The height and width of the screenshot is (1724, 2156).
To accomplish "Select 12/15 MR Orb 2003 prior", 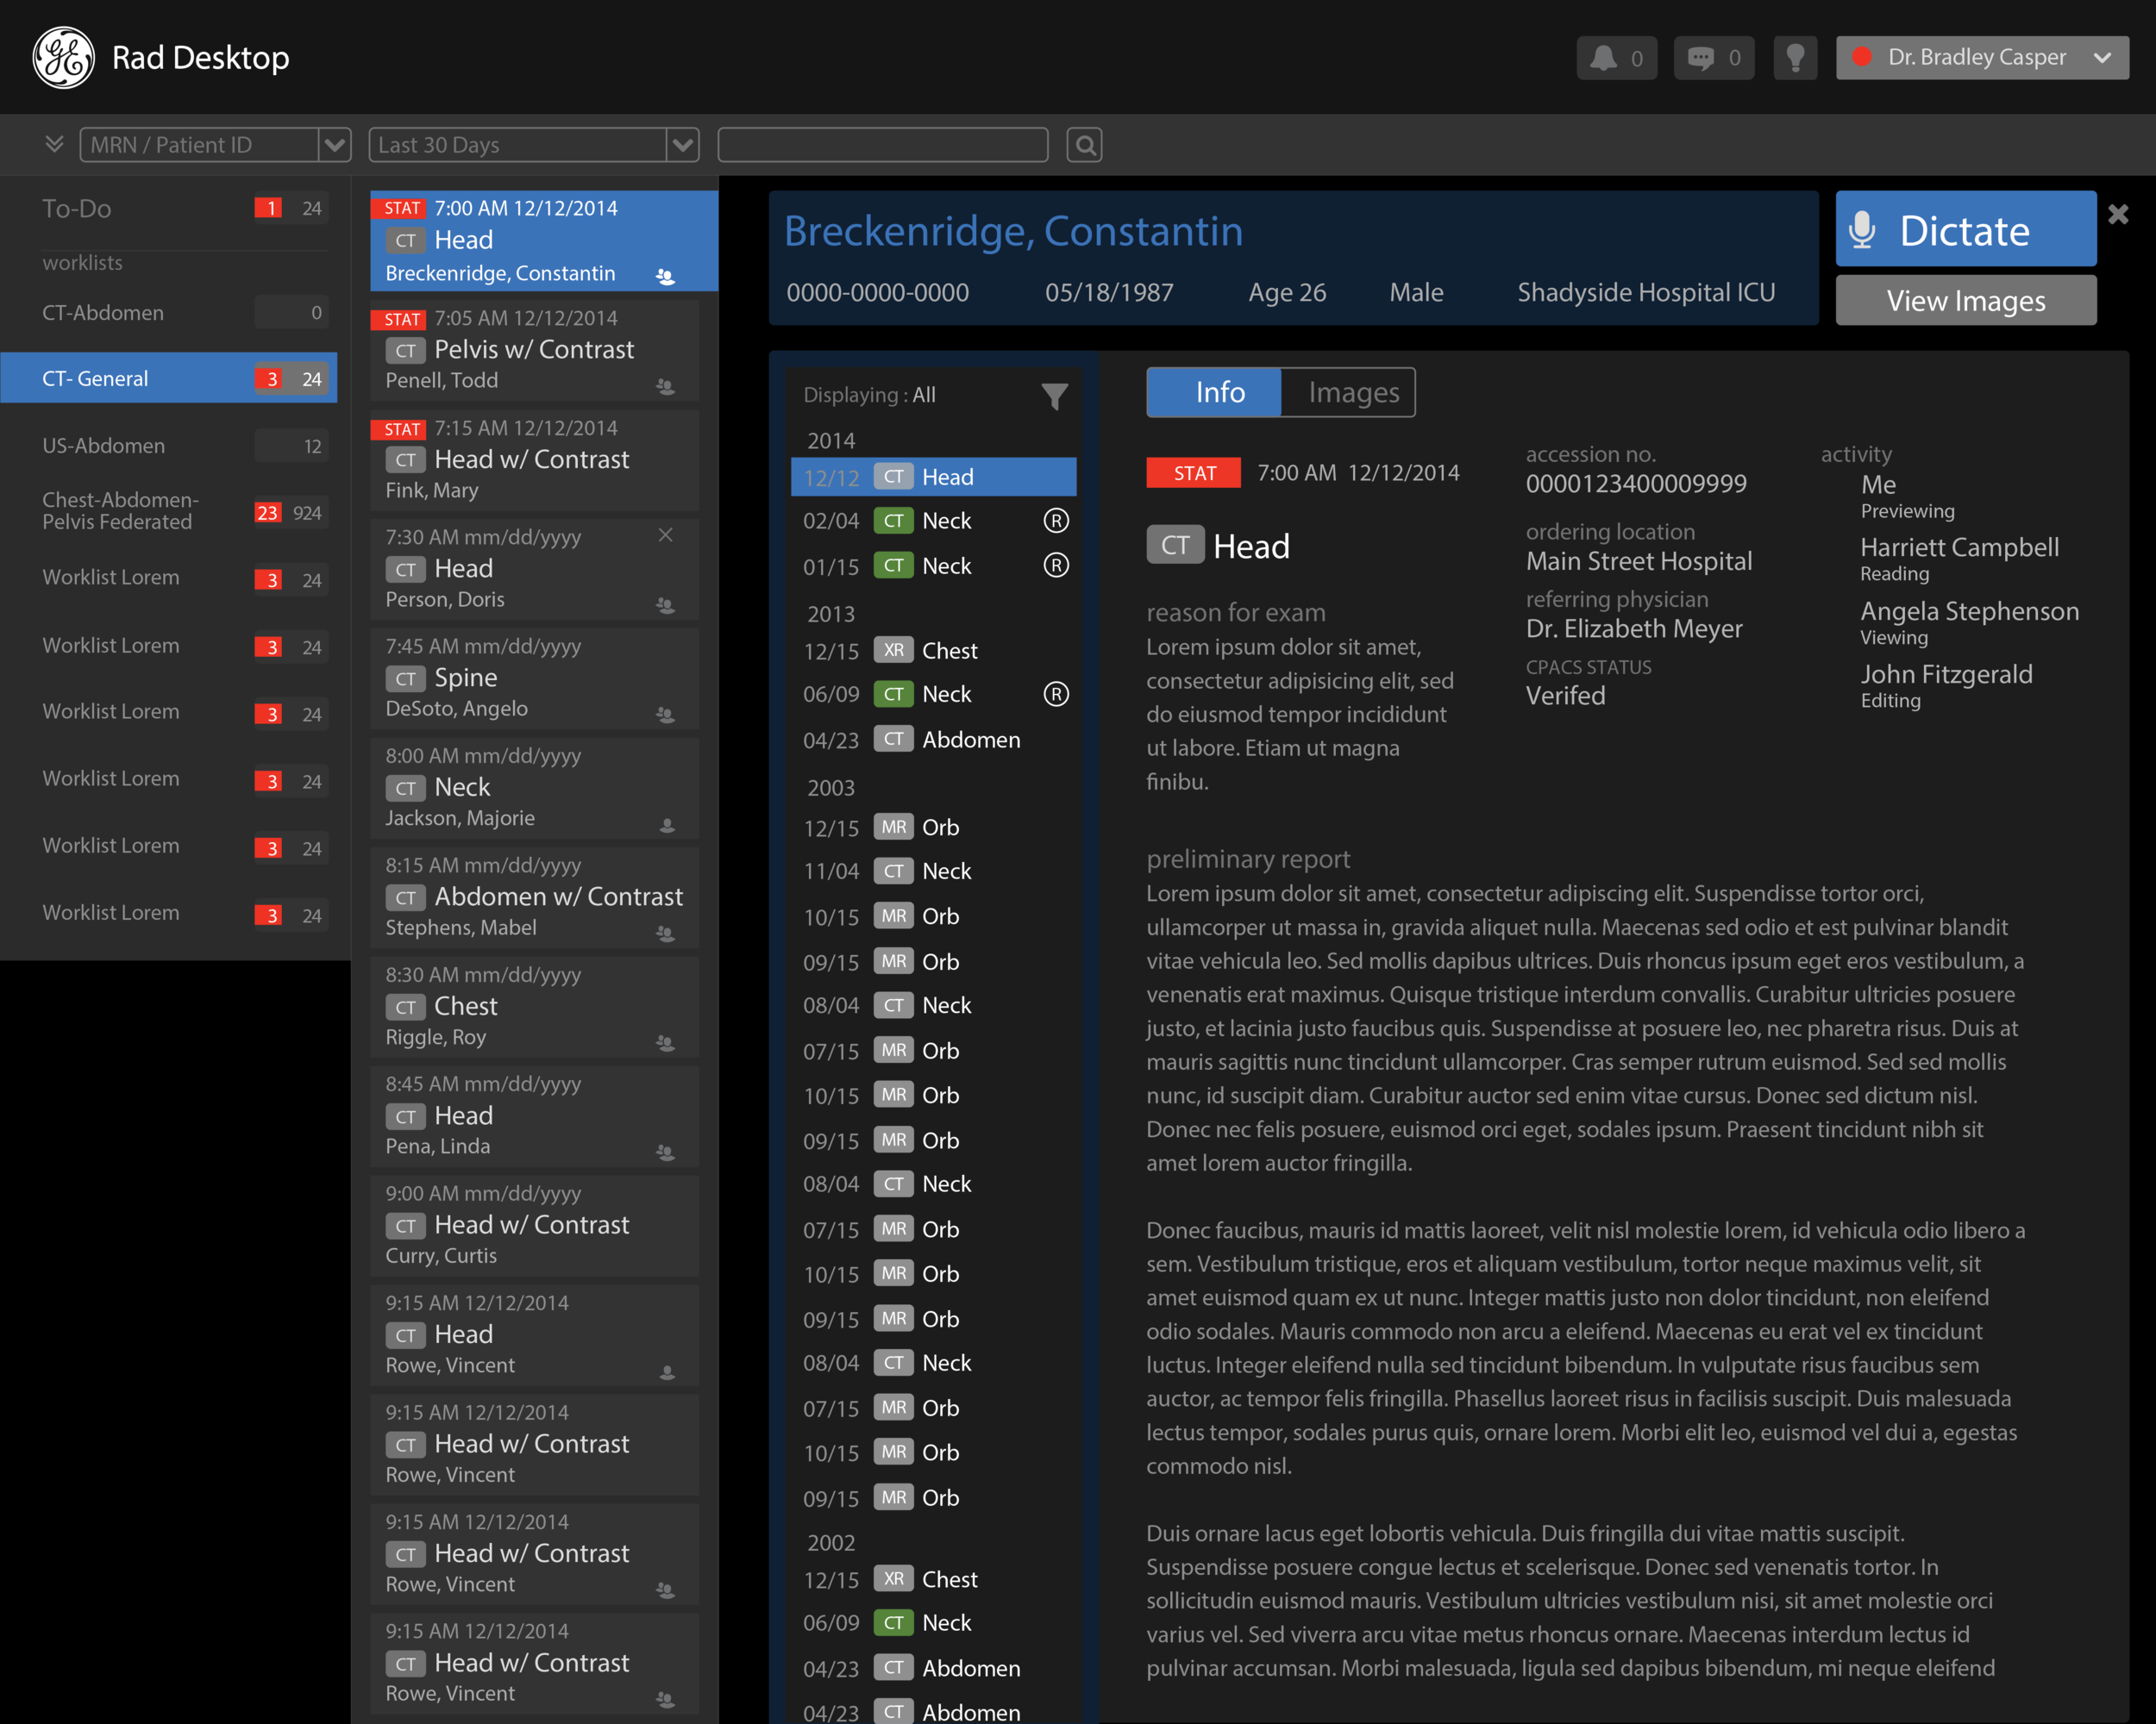I will 935,828.
